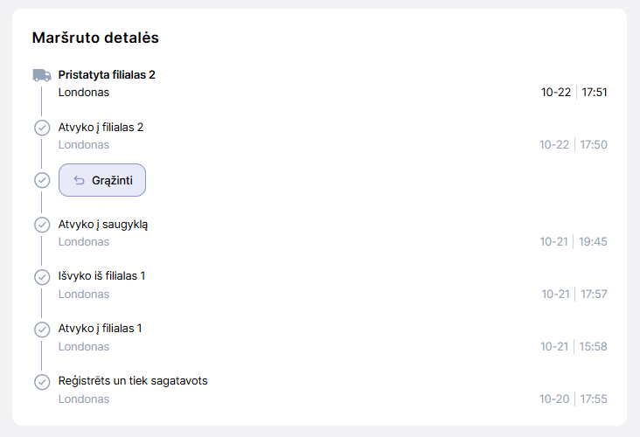The width and height of the screenshot is (640, 437).
Task: Click checkmark icon beside Reģistrēts un tiek sagatavots
Action: pyautogui.click(x=41, y=382)
